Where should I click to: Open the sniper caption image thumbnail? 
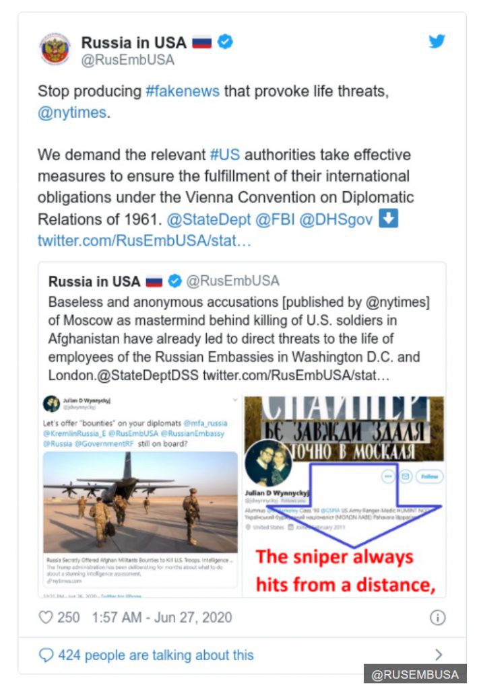pyautogui.click(x=344, y=497)
